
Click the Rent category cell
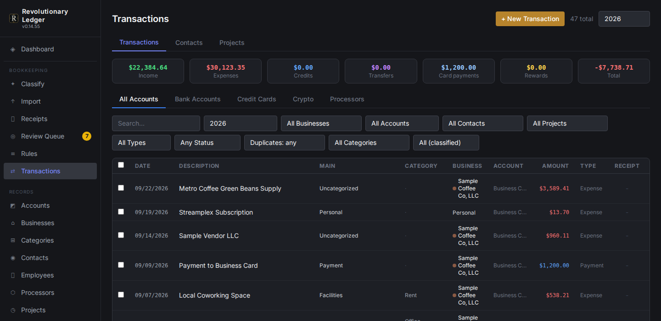[411, 295]
